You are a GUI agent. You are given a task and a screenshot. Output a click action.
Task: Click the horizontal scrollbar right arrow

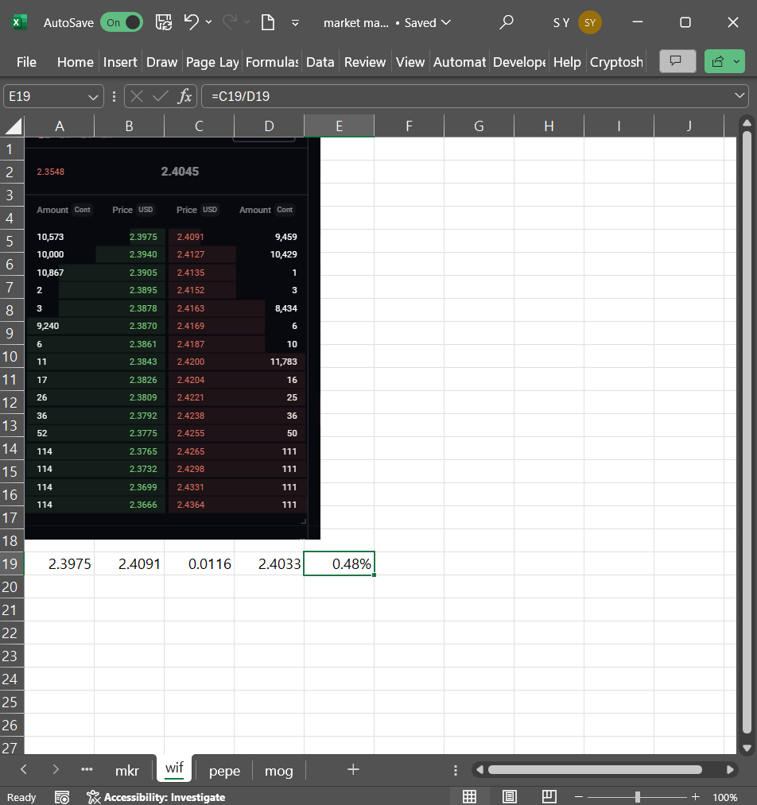730,769
